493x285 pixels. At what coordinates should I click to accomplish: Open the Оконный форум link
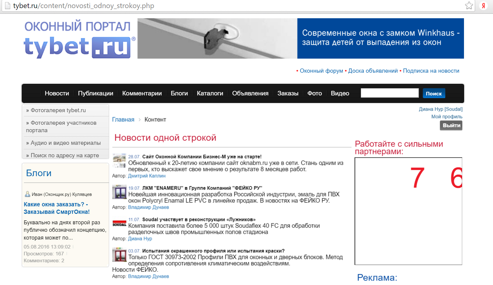coord(321,71)
